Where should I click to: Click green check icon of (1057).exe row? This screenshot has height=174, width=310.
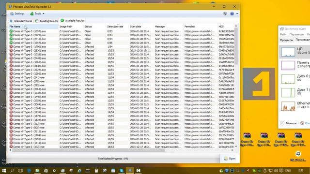[x=11, y=31]
